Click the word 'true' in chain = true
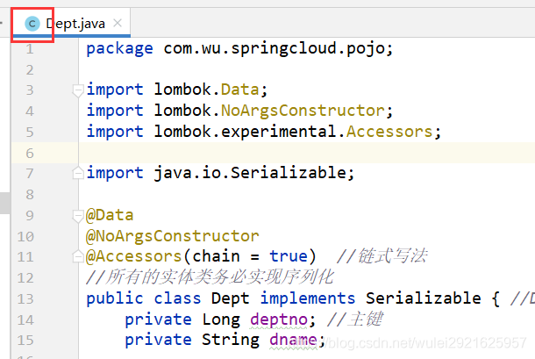This screenshot has width=535, height=359. click(289, 256)
